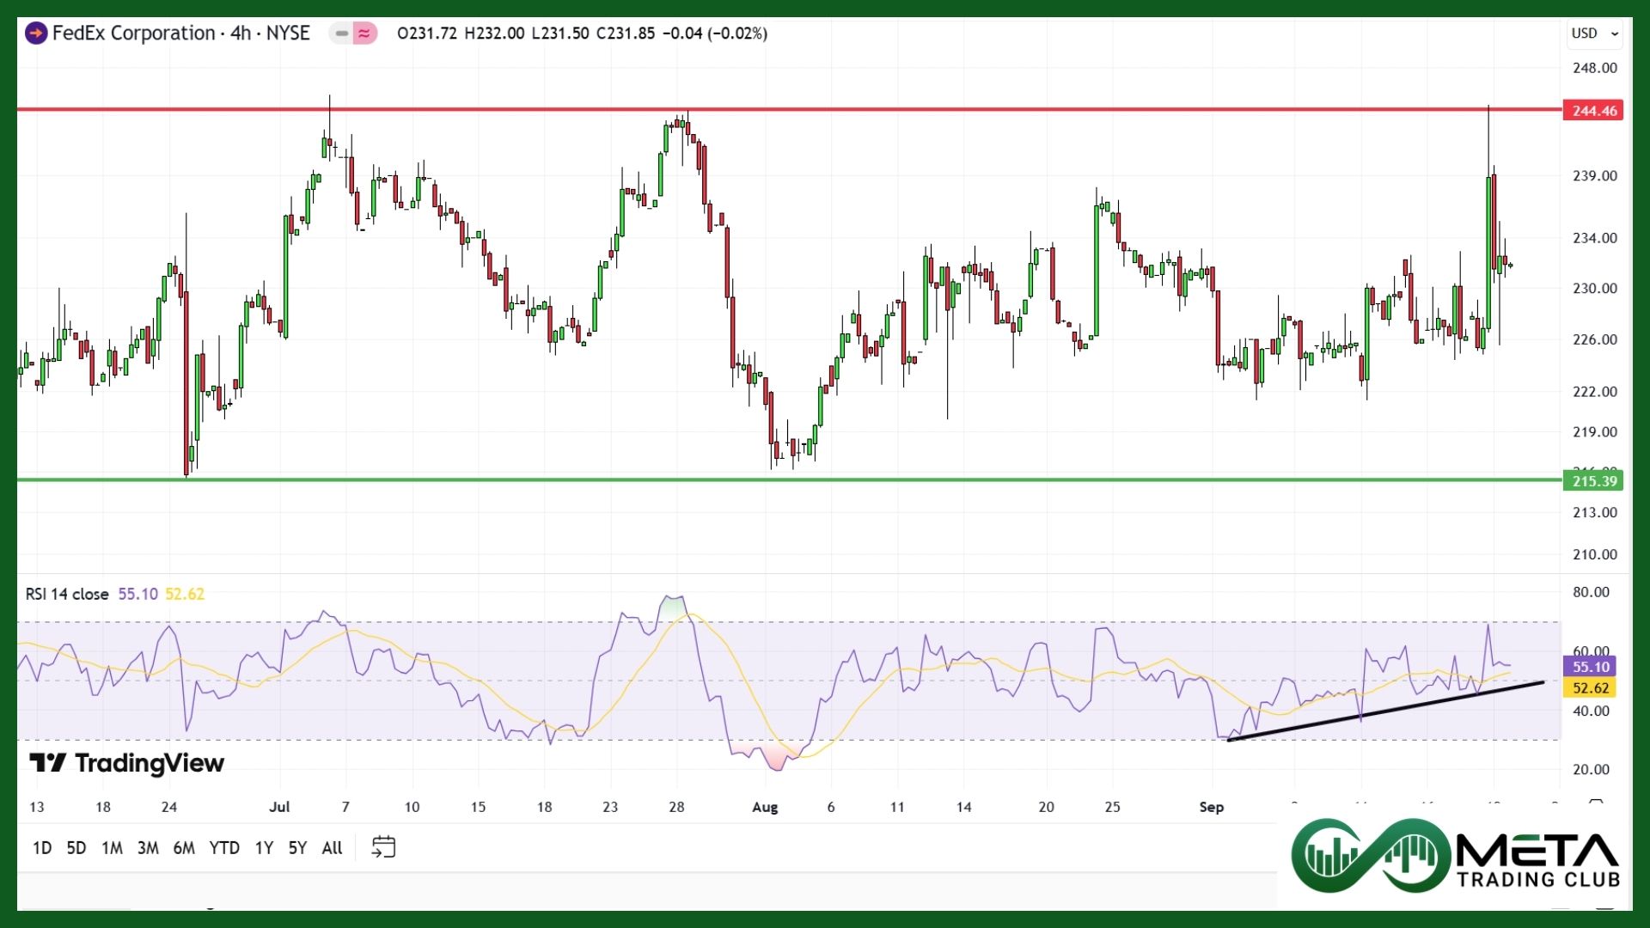Open the go-to-date calendar icon
This screenshot has width=1650, height=928.
(383, 847)
